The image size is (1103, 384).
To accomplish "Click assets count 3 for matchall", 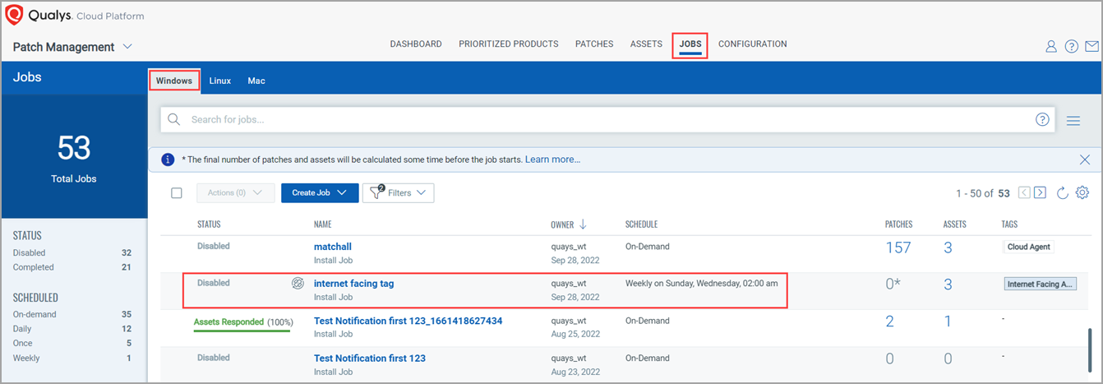I will (948, 248).
